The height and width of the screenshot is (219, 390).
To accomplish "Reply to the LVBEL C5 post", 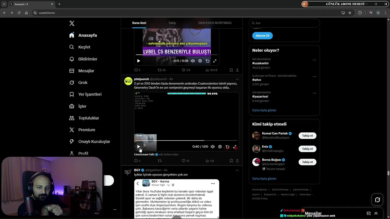I will pyautogui.click(x=137, y=70).
